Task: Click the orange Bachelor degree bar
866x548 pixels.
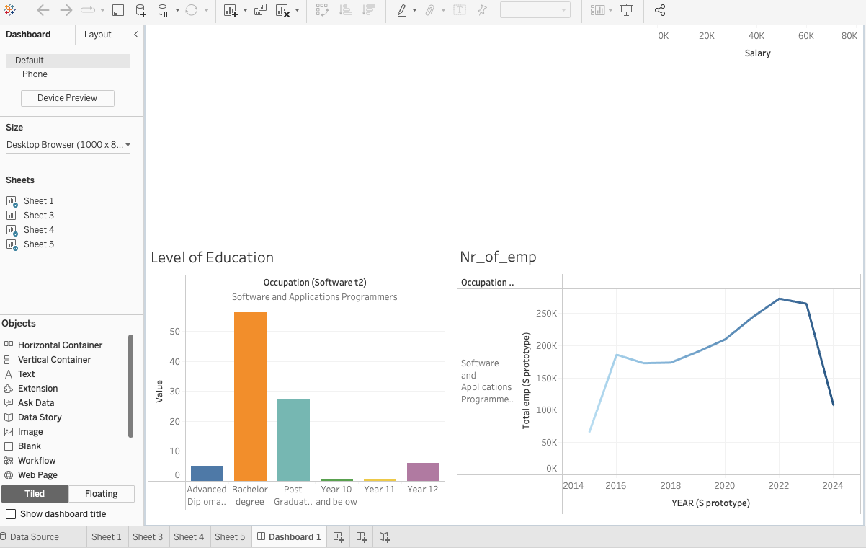Action: pyautogui.click(x=250, y=397)
